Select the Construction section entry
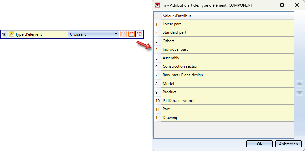 coord(227,66)
